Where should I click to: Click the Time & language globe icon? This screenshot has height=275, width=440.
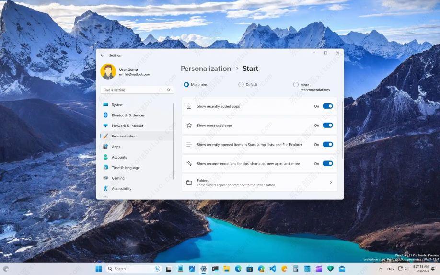click(105, 168)
